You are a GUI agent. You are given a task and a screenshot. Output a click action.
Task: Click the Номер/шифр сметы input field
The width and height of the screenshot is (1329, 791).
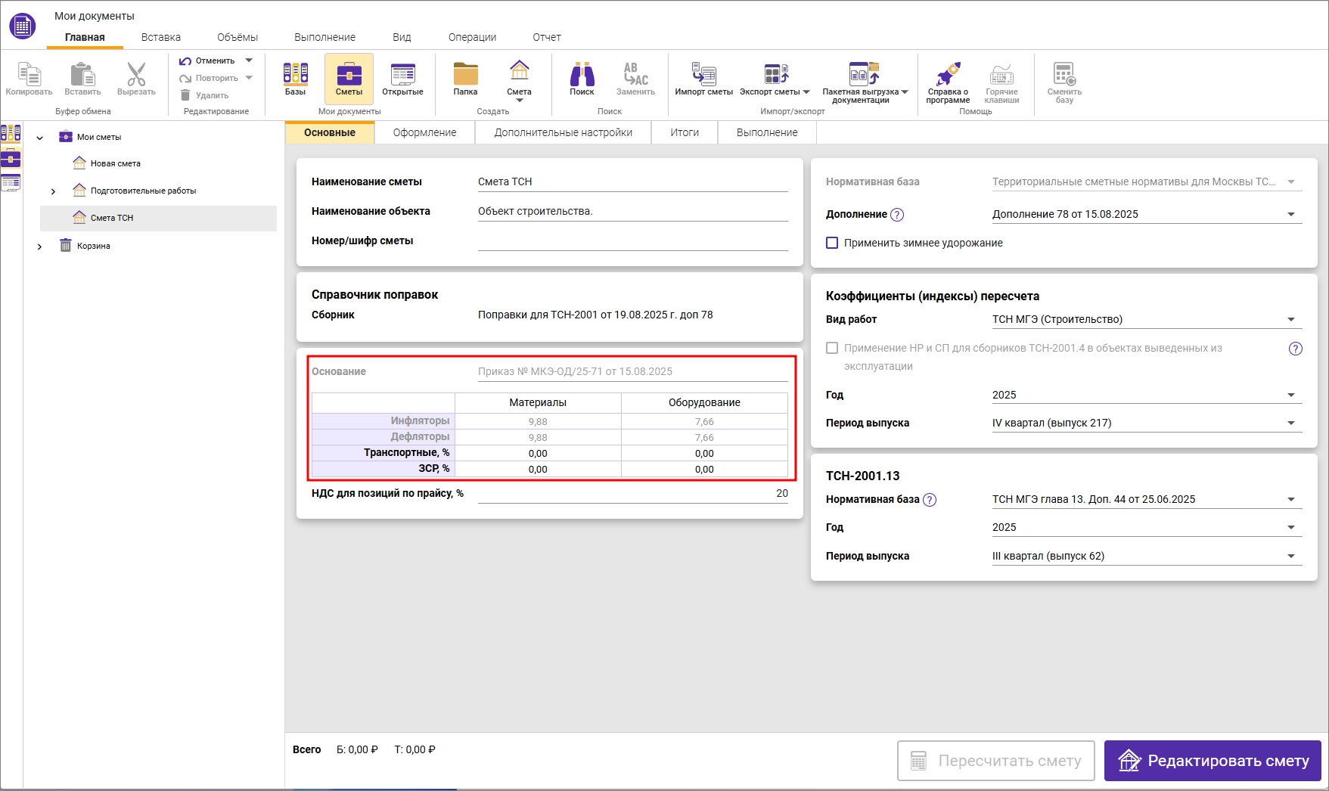[632, 241]
